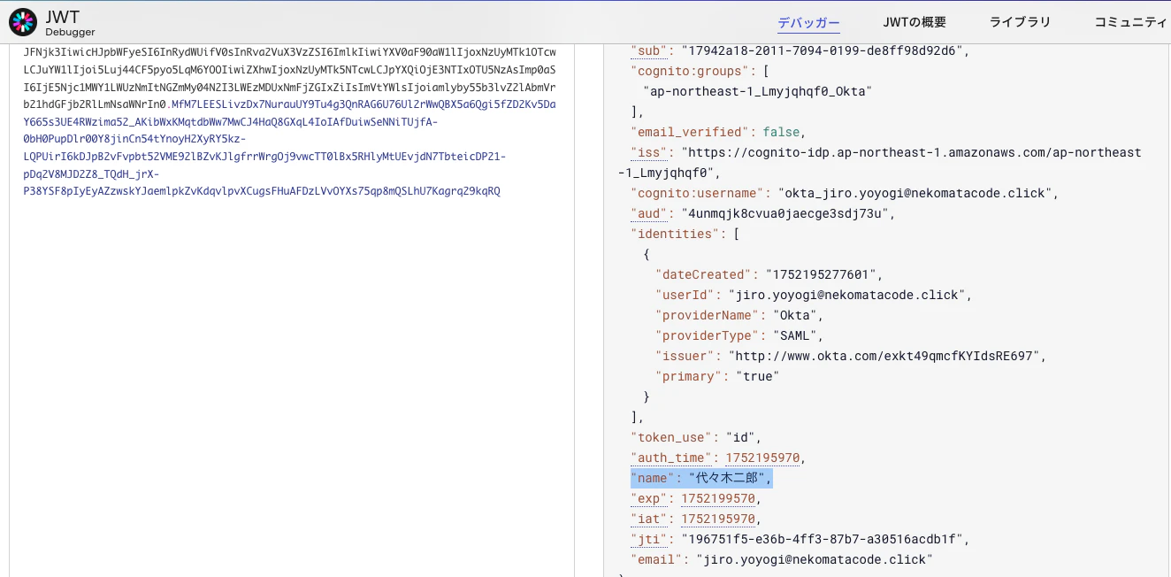Image resolution: width=1171 pixels, height=577 pixels.
Task: Click the false value of email_verified
Action: click(x=781, y=132)
